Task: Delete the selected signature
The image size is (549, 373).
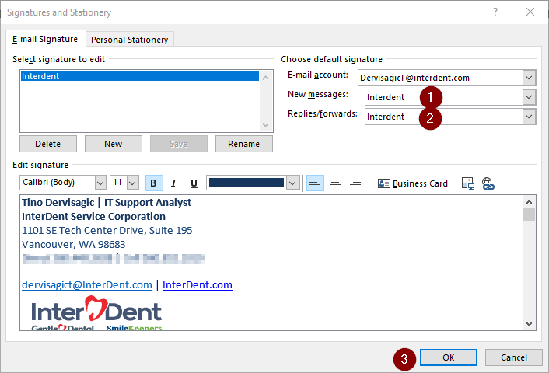Action: 48,144
